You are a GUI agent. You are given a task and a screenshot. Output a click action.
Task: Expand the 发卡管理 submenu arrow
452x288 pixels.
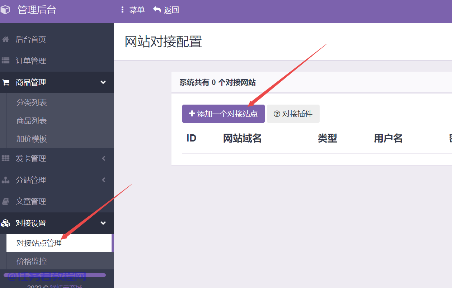[x=103, y=158]
